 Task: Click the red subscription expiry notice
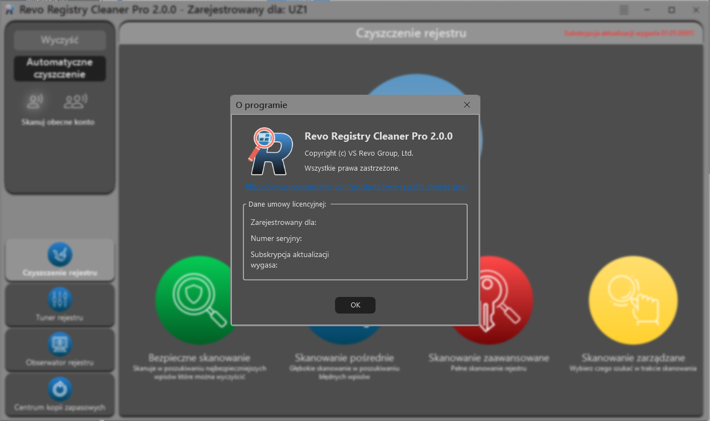tap(630, 33)
